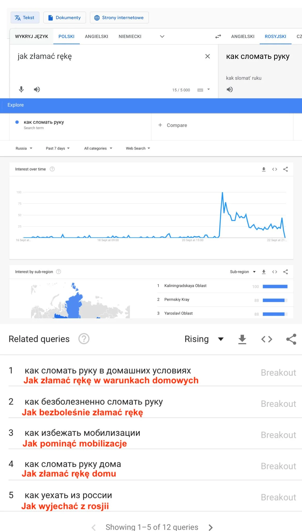Go to next page of related queries
This screenshot has width=302, height=531.
click(211, 527)
